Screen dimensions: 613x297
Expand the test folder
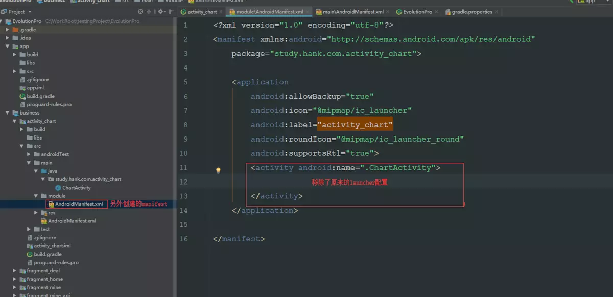[29, 229]
